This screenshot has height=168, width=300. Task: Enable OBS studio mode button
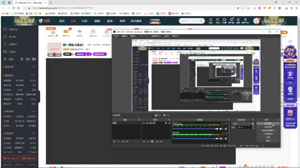pos(268,134)
